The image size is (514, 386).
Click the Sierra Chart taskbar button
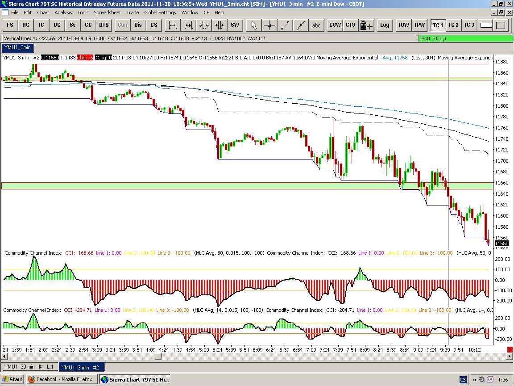136,379
